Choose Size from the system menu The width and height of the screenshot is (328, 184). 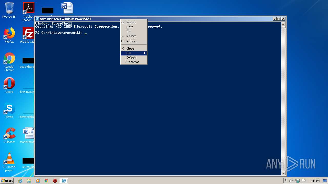pyautogui.click(x=134, y=31)
